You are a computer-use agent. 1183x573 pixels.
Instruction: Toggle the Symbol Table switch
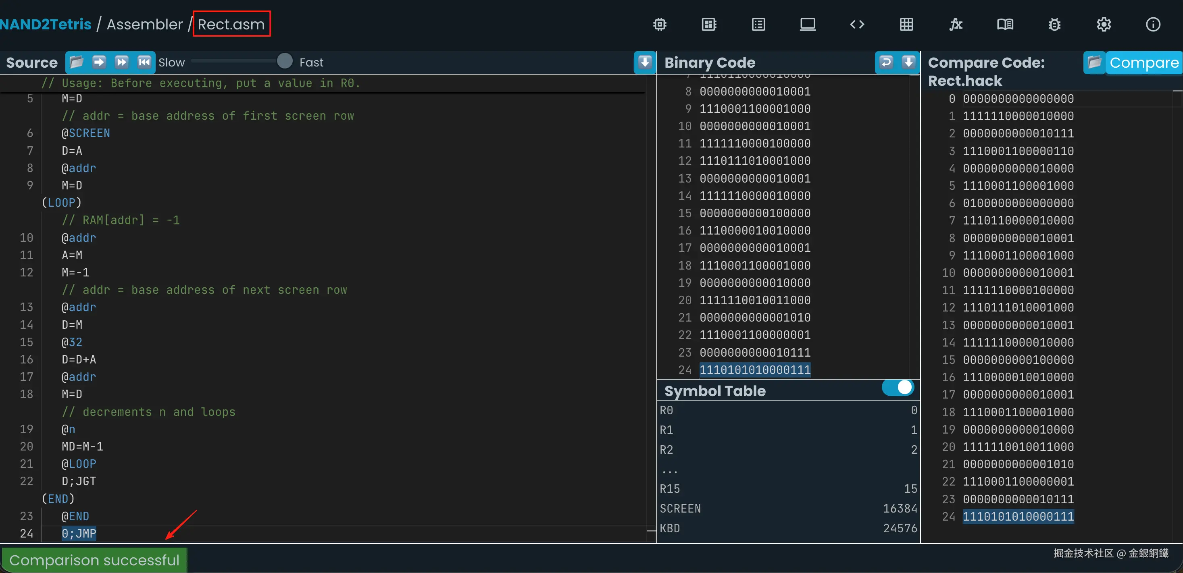click(x=898, y=388)
